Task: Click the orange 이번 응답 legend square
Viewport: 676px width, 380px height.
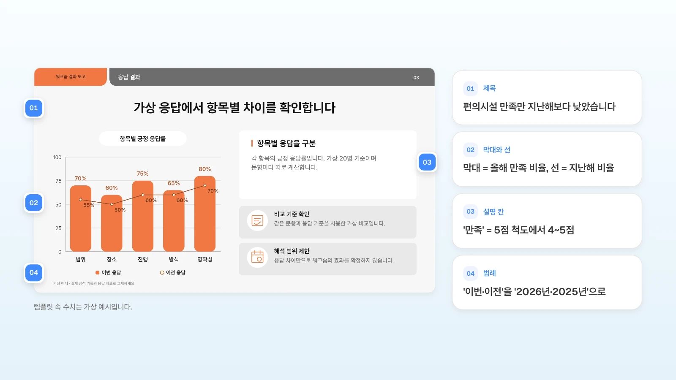Action: [x=97, y=273]
